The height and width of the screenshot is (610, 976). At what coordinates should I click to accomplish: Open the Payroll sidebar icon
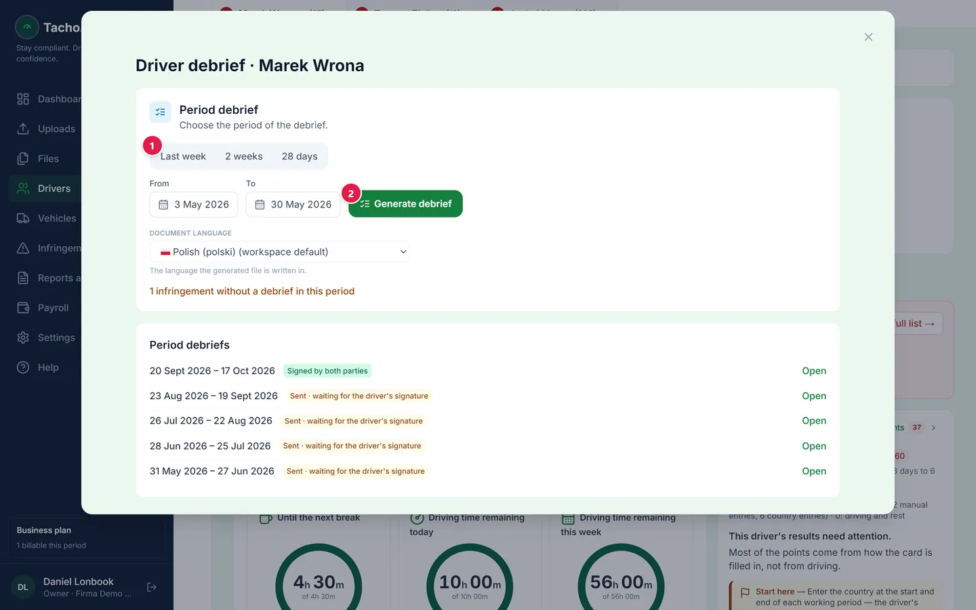23,308
